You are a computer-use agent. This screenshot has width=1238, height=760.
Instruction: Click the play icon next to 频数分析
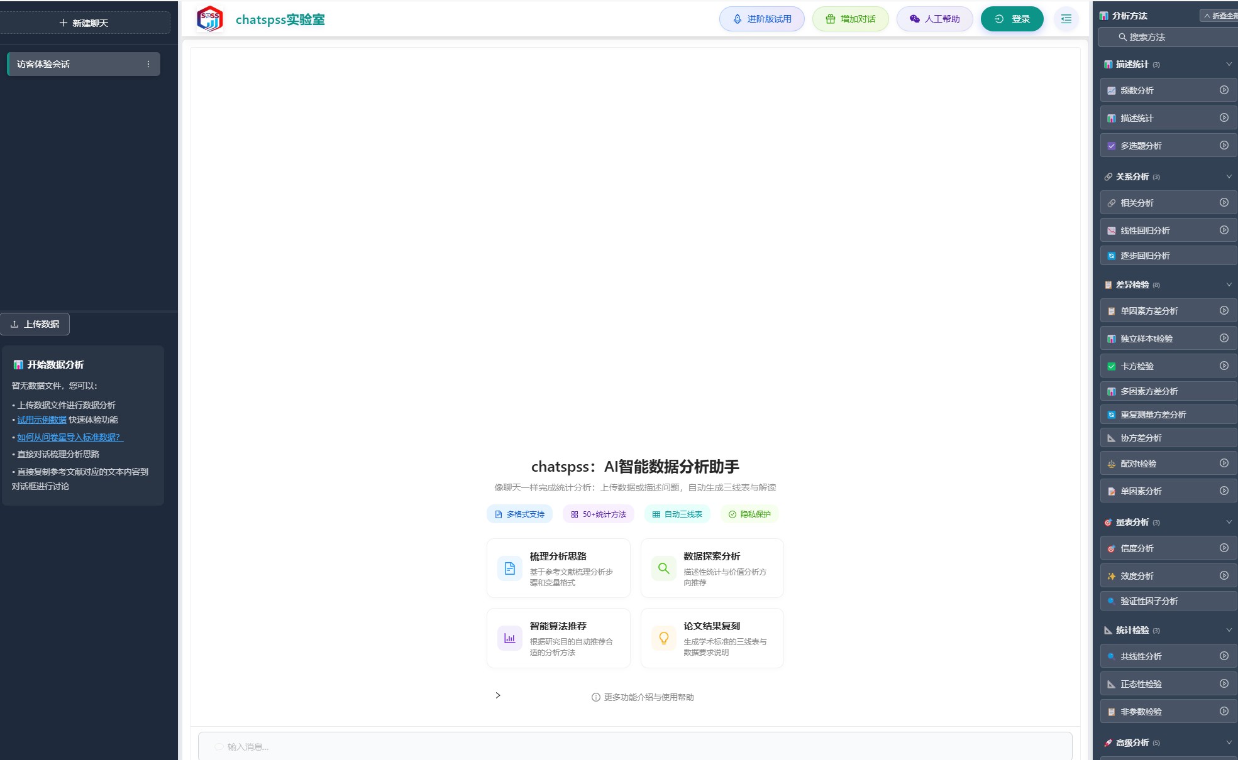(1224, 90)
